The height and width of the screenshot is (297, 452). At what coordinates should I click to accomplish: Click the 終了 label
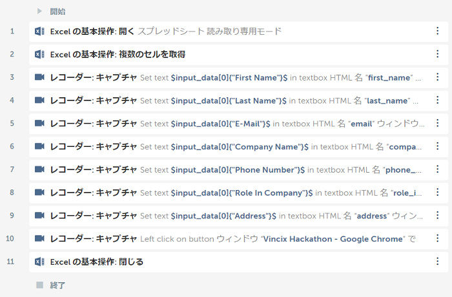coord(57,285)
